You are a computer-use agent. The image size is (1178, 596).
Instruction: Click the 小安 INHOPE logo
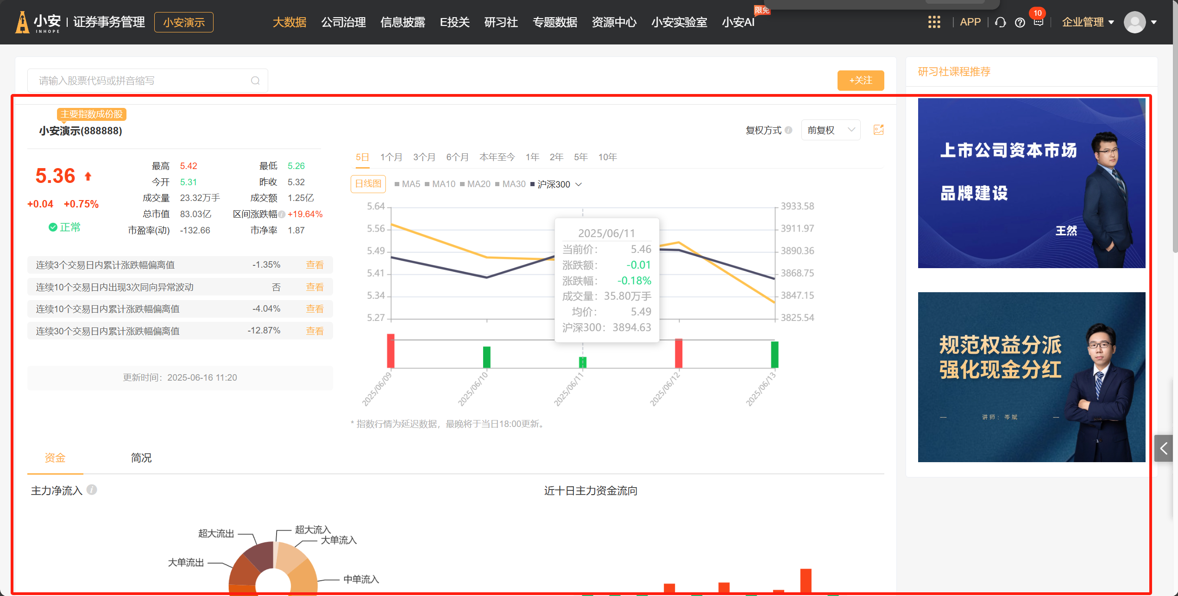(x=38, y=22)
